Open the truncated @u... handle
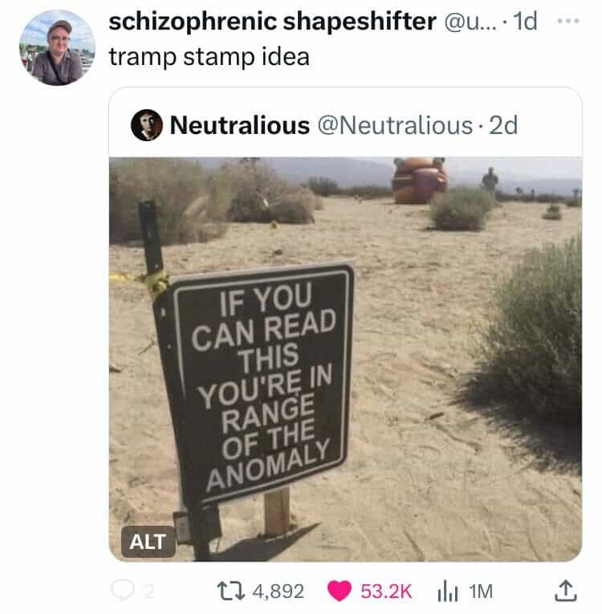 tap(470, 22)
